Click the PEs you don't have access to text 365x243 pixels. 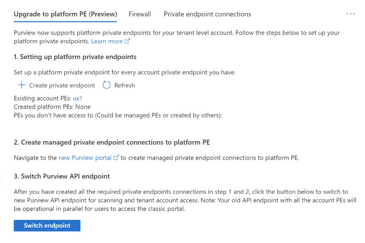pyautogui.click(x=118, y=115)
